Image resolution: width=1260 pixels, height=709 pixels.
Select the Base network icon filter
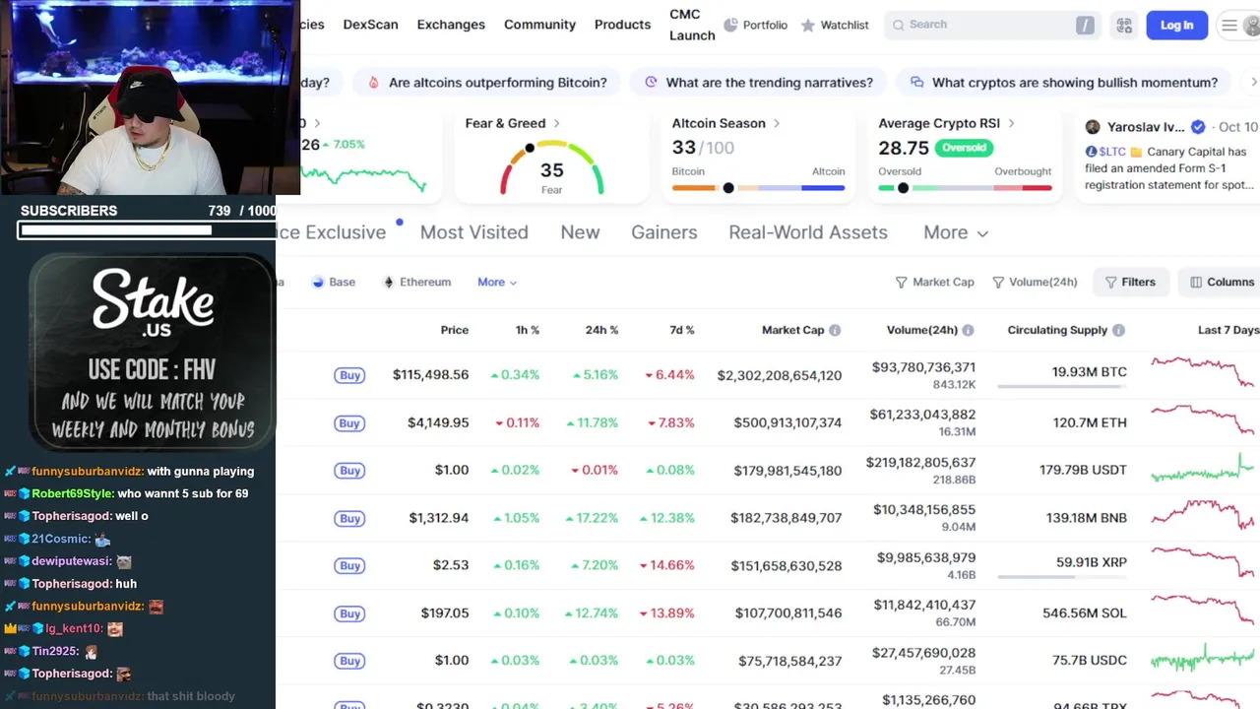[318, 283]
